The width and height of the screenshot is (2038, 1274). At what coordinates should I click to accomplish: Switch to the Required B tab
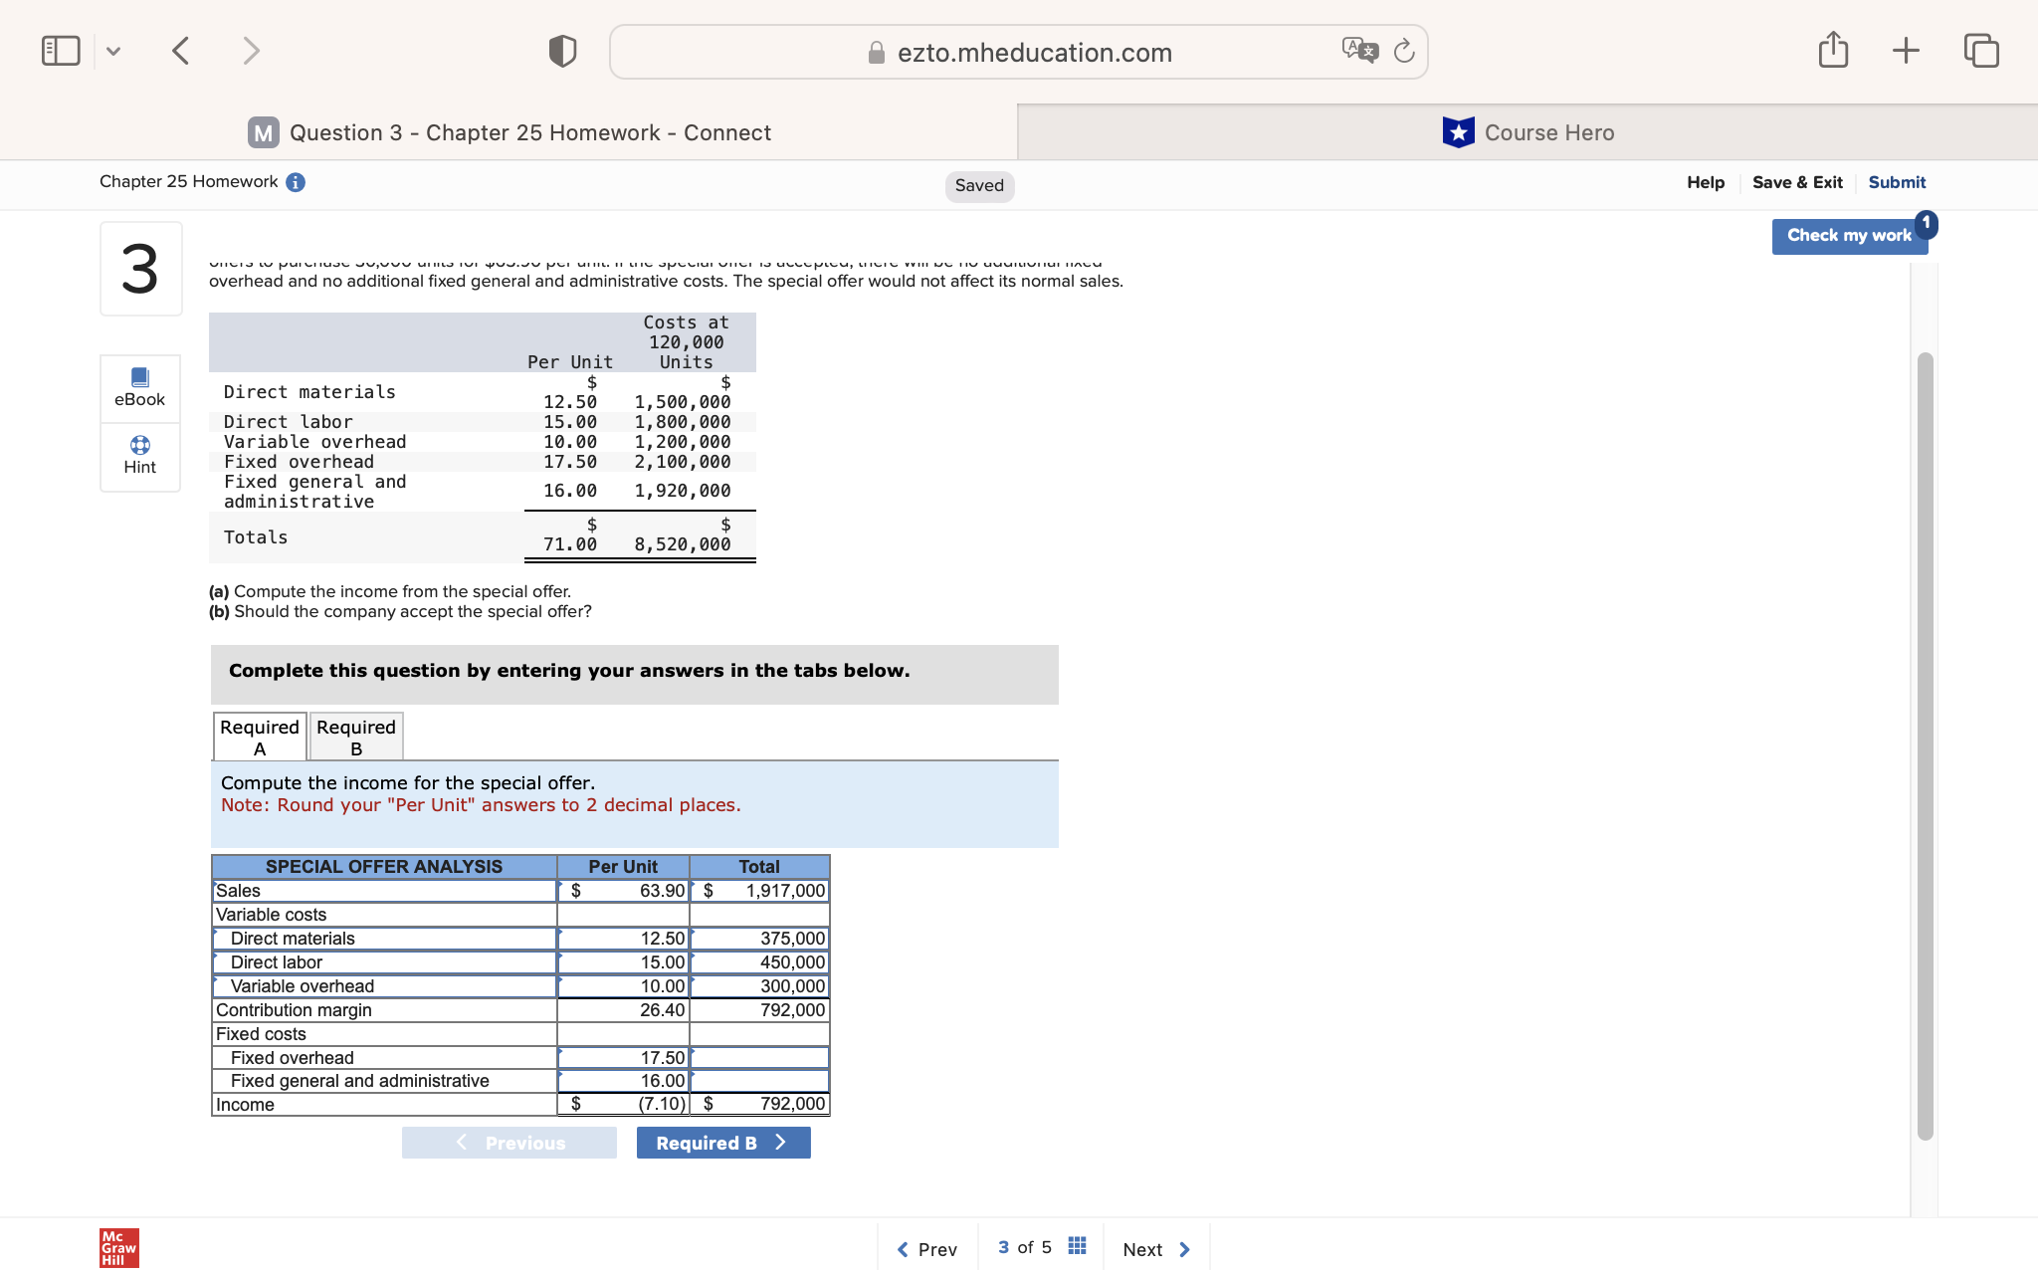click(x=356, y=738)
